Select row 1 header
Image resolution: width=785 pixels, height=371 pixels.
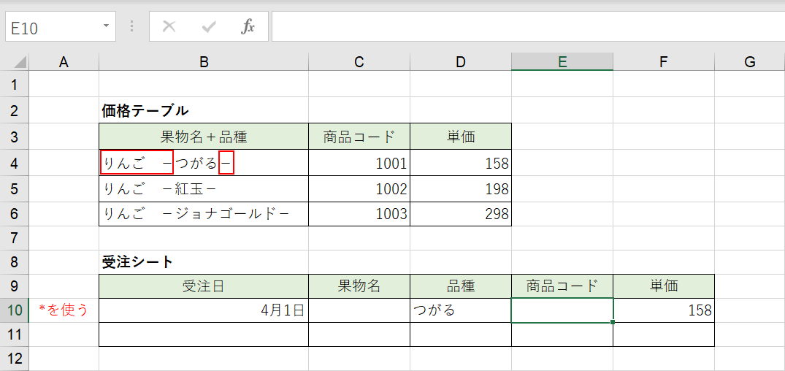click(14, 84)
